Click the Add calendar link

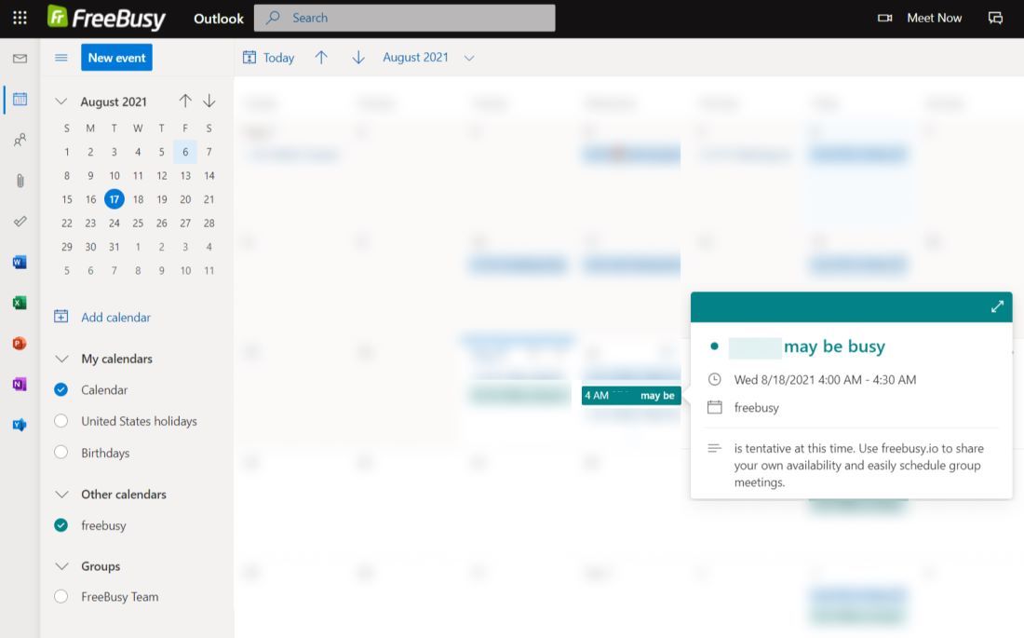(115, 317)
